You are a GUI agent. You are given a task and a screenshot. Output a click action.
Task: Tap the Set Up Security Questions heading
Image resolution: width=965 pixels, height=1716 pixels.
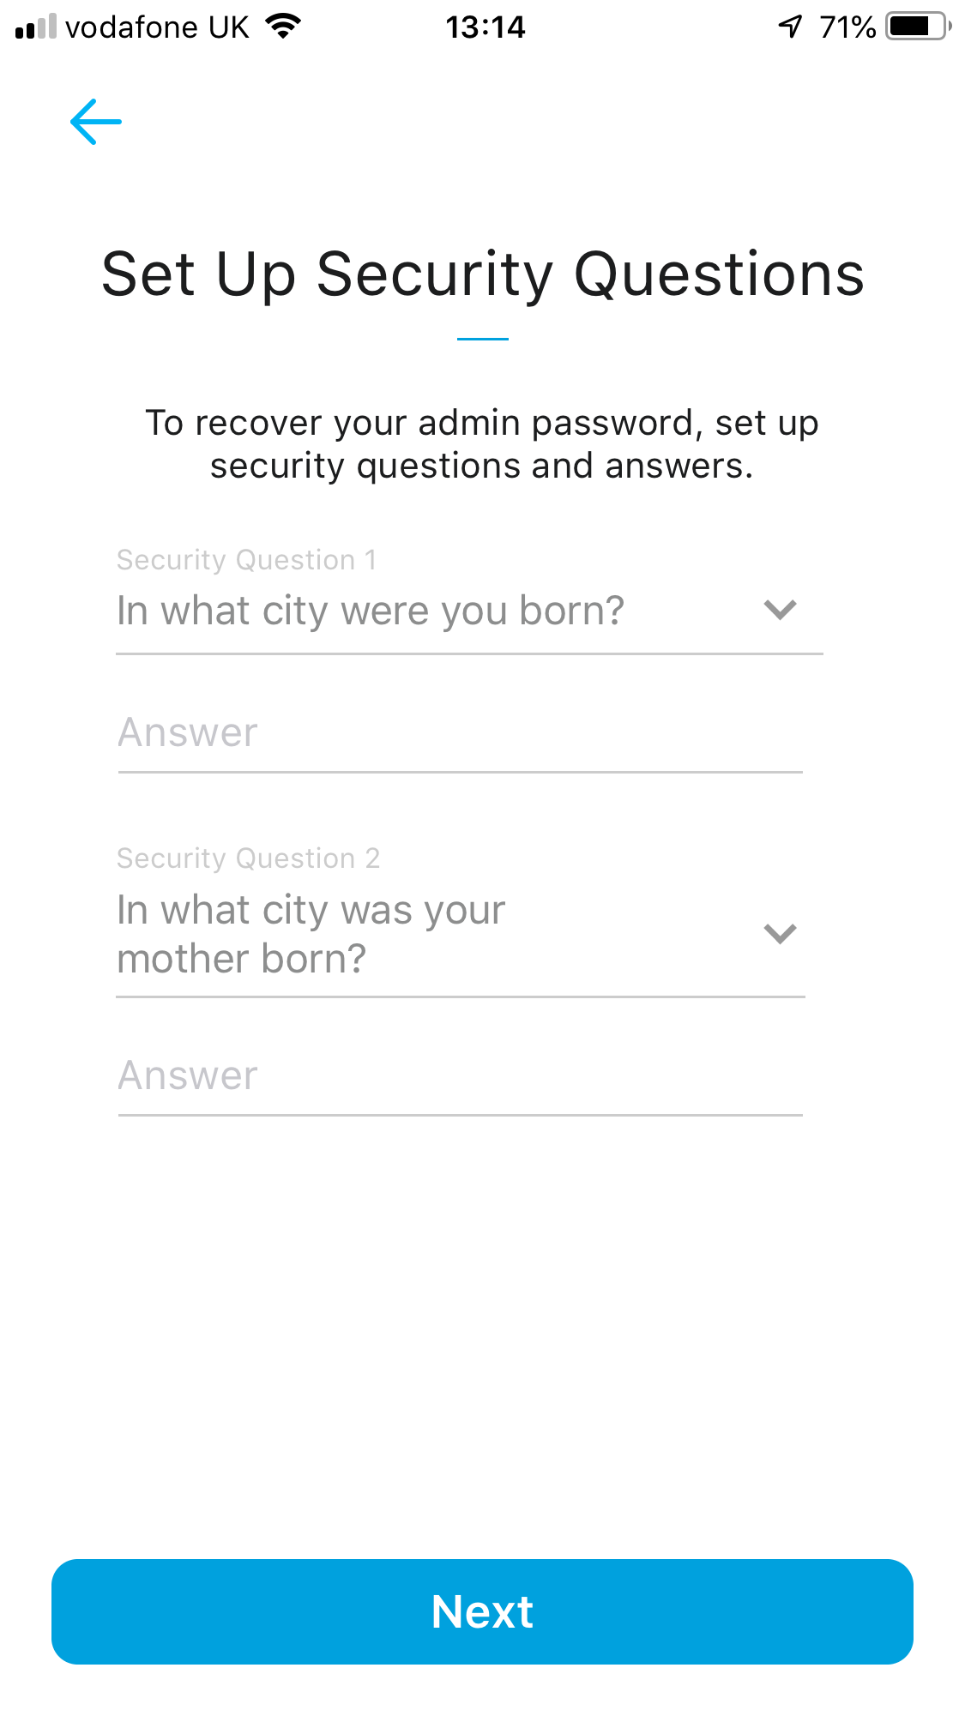point(482,274)
